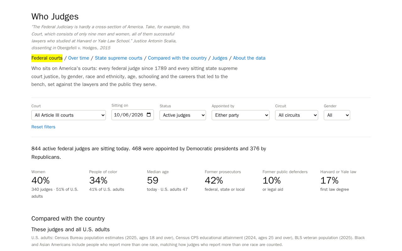This screenshot has height=251, width=402.
Task: Open Compared with the country link
Action: 177,58
